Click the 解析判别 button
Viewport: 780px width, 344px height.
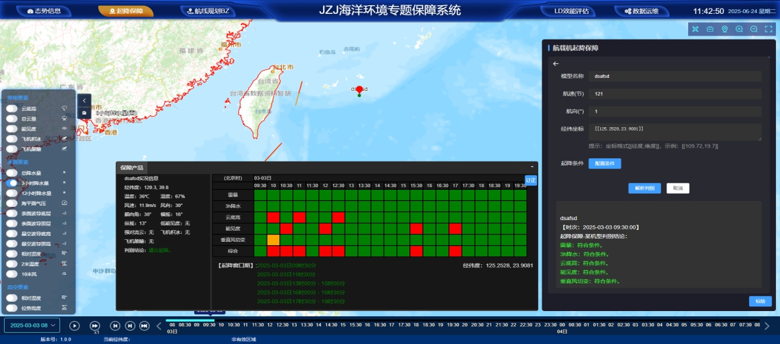645,188
